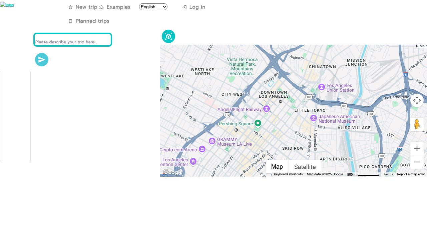Open map camera pan controls
427x240 pixels.
click(x=417, y=100)
